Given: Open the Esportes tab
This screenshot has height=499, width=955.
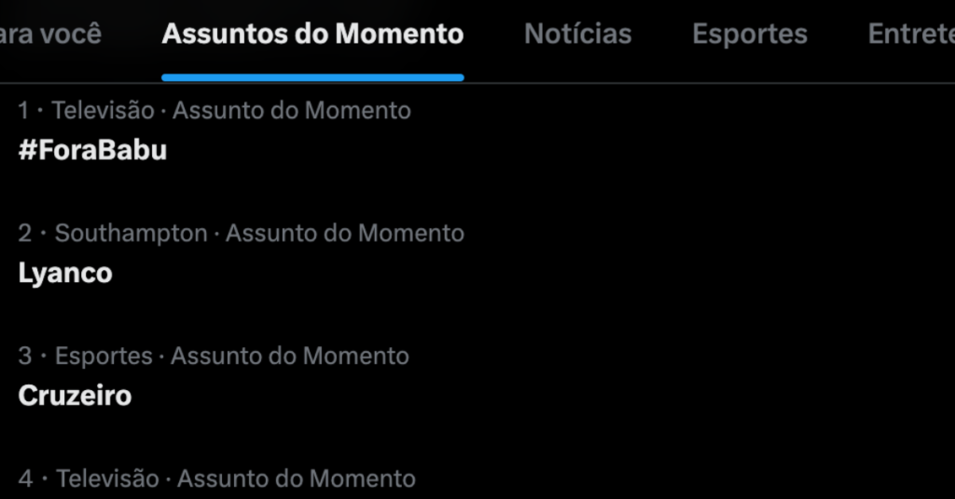Looking at the screenshot, I should coord(749,34).
